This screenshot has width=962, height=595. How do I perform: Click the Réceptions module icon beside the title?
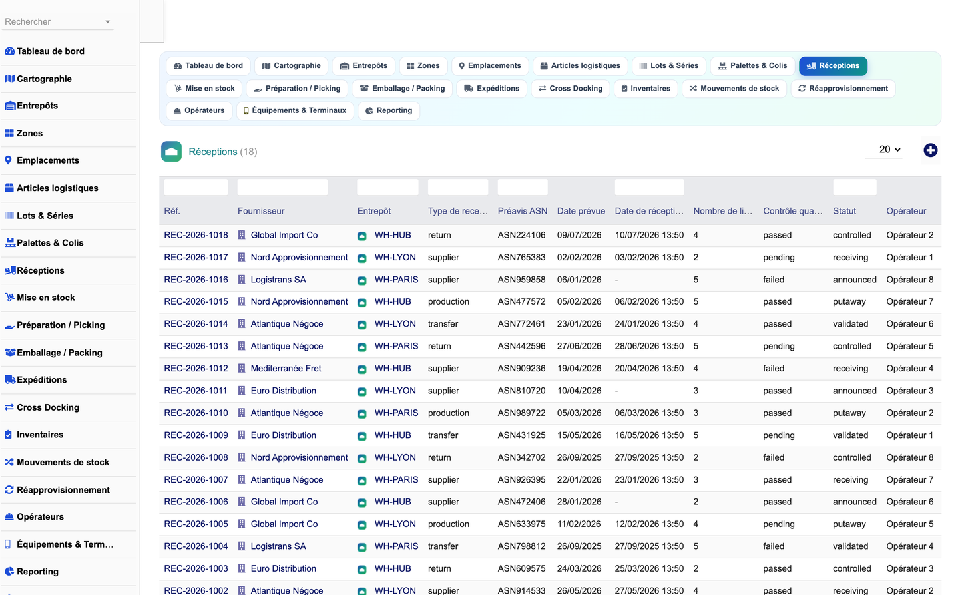tap(171, 152)
